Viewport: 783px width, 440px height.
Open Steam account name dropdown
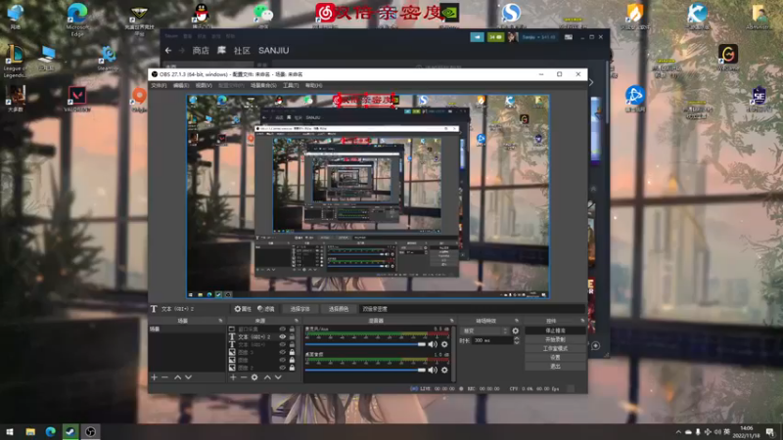tap(539, 37)
